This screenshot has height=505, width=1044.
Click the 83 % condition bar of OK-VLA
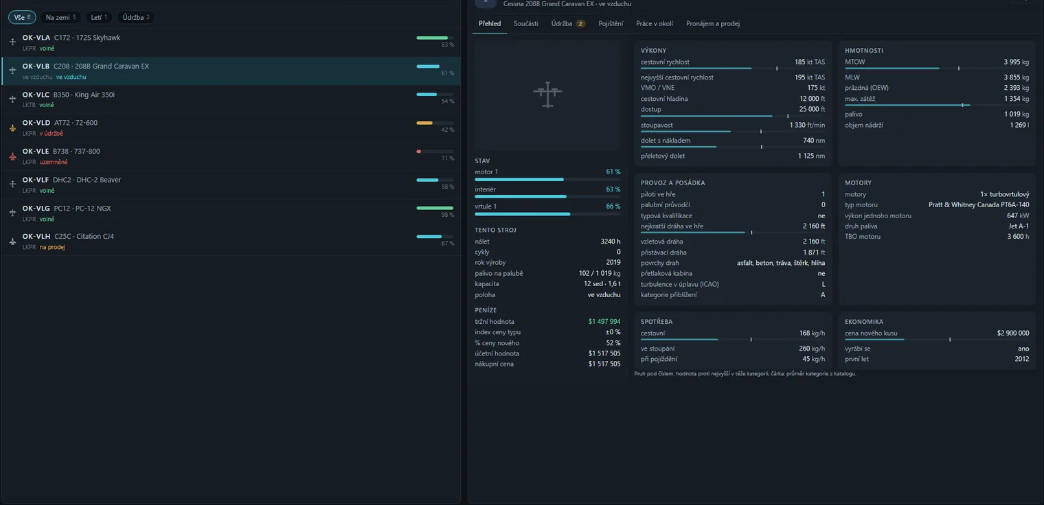(x=435, y=38)
